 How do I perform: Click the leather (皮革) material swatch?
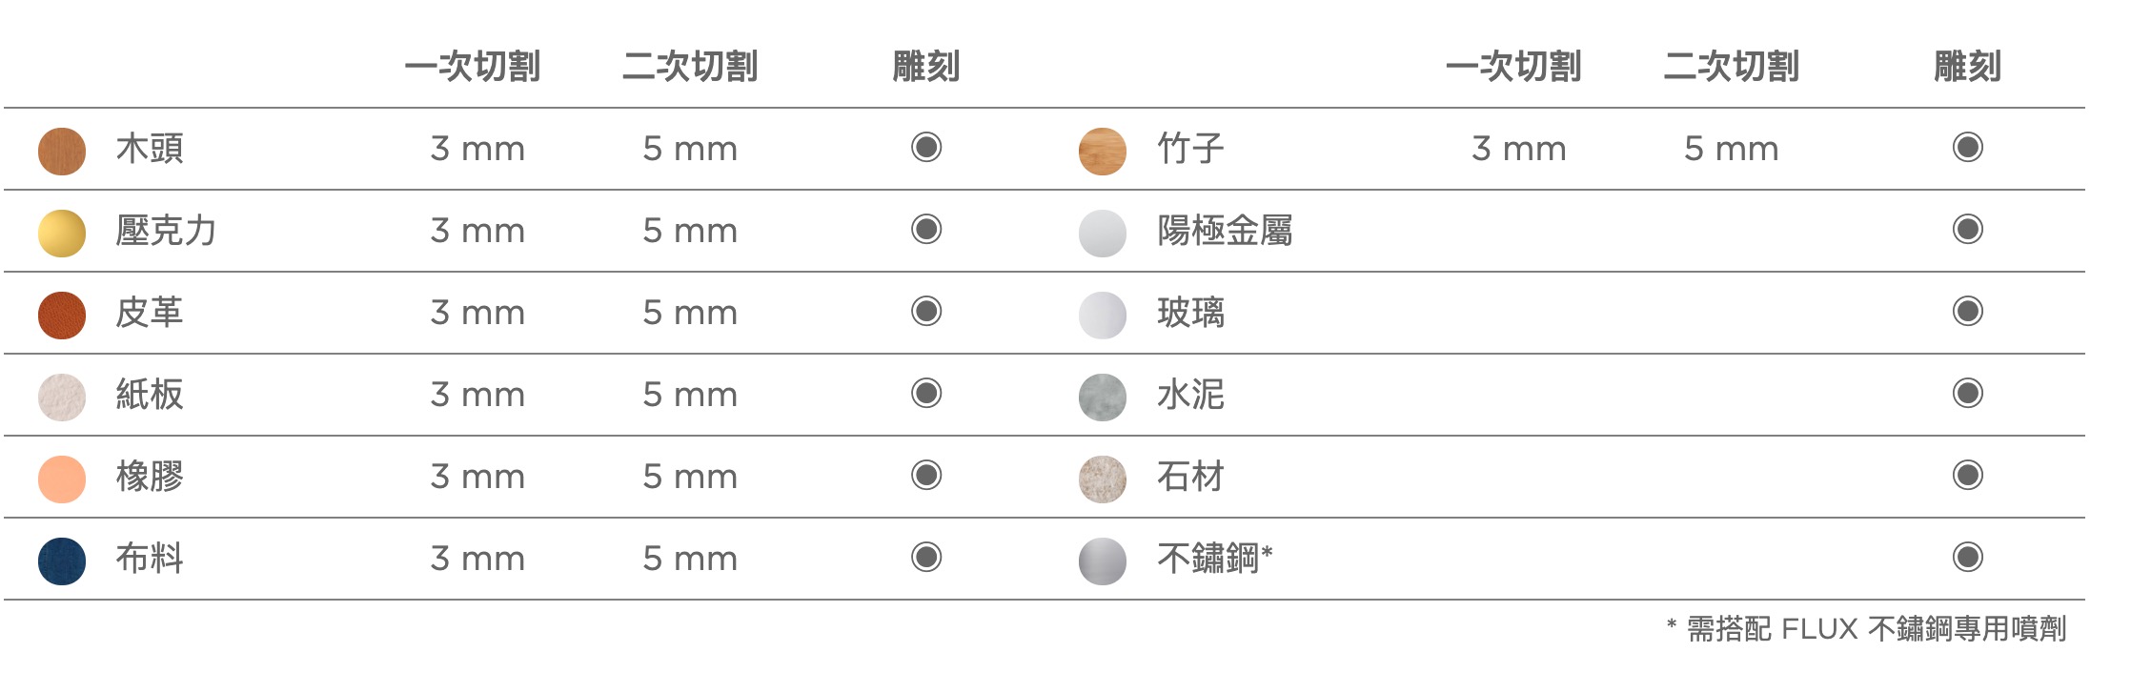point(62,315)
